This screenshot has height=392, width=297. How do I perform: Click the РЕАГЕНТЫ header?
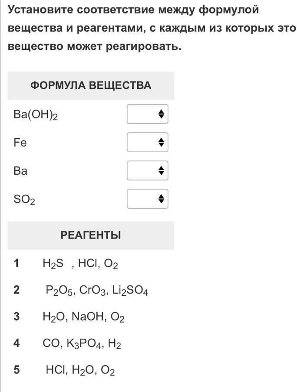(x=91, y=235)
